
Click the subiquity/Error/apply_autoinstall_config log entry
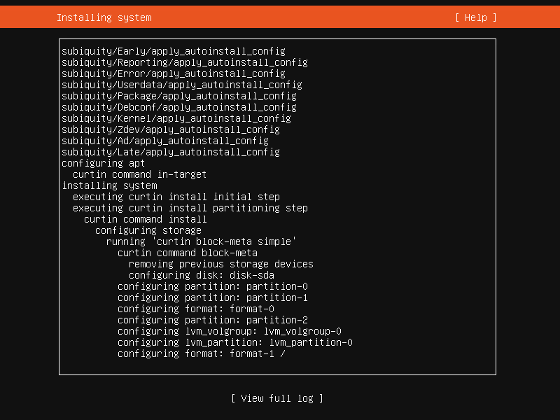tap(173, 73)
